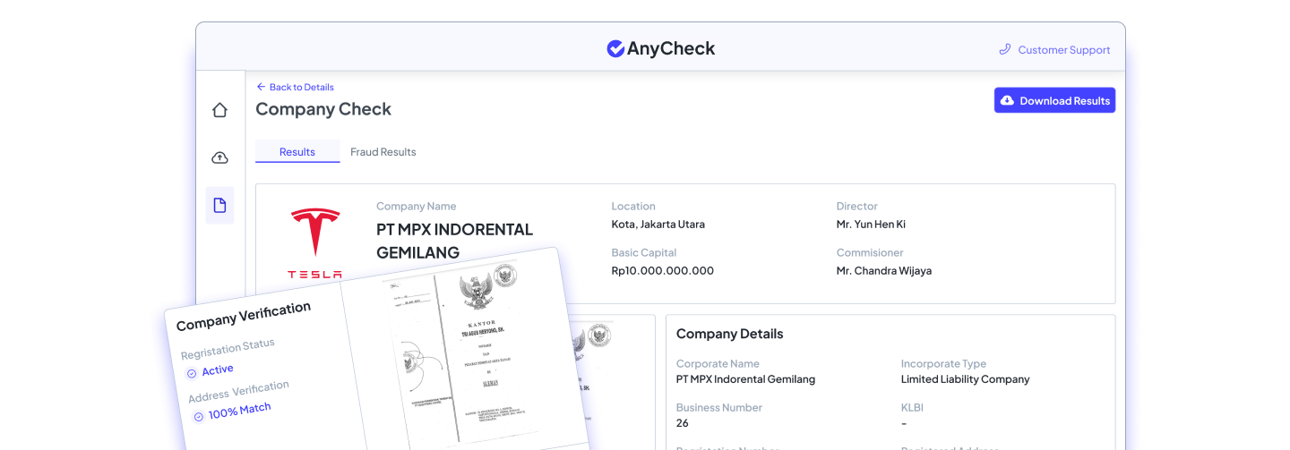The height and width of the screenshot is (450, 1290).
Task: Select company name PT MPX INDORENTAL GEMILANG
Action: click(454, 241)
